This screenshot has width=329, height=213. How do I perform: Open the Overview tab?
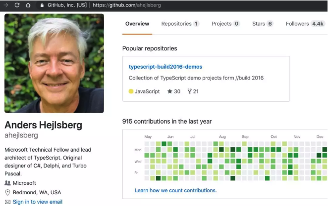137,24
